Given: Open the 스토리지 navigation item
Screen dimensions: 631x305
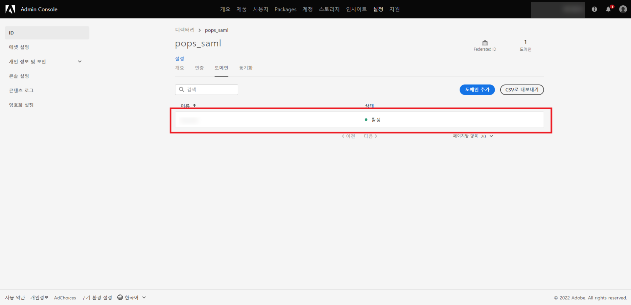Looking at the screenshot, I should coord(329,9).
